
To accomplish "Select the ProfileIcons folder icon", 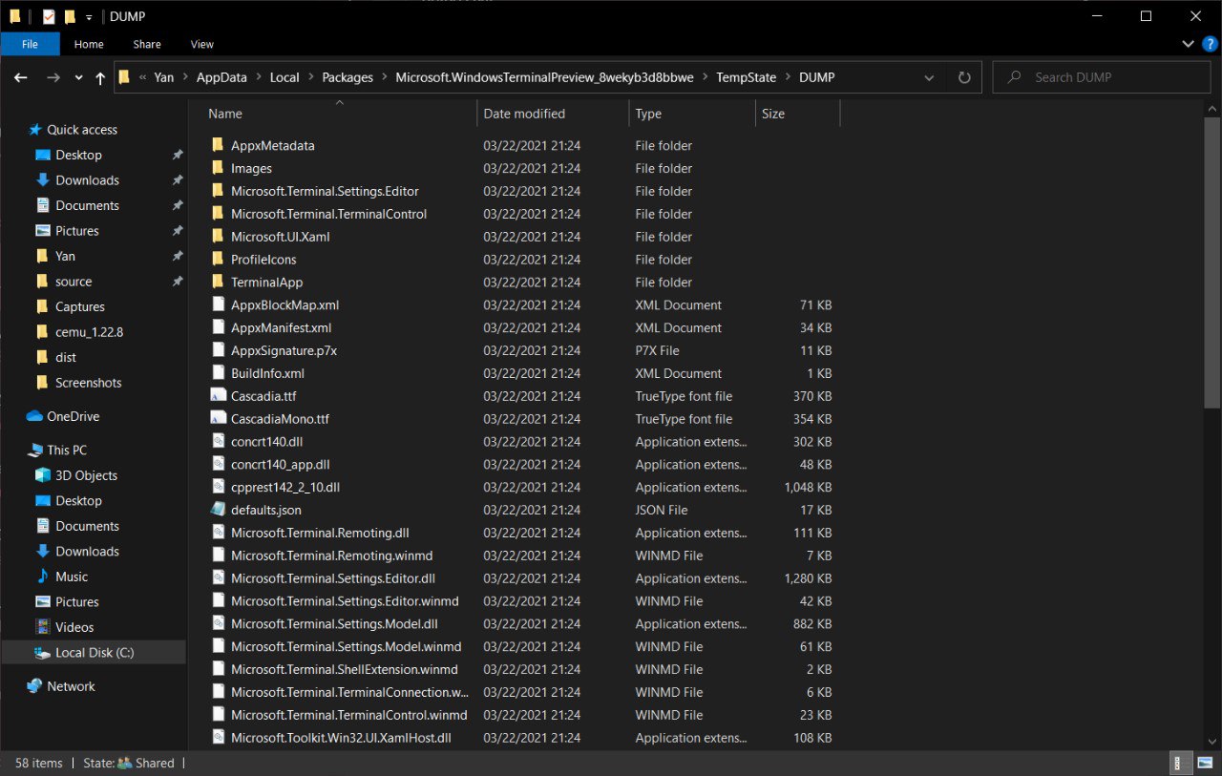I will click(x=218, y=260).
